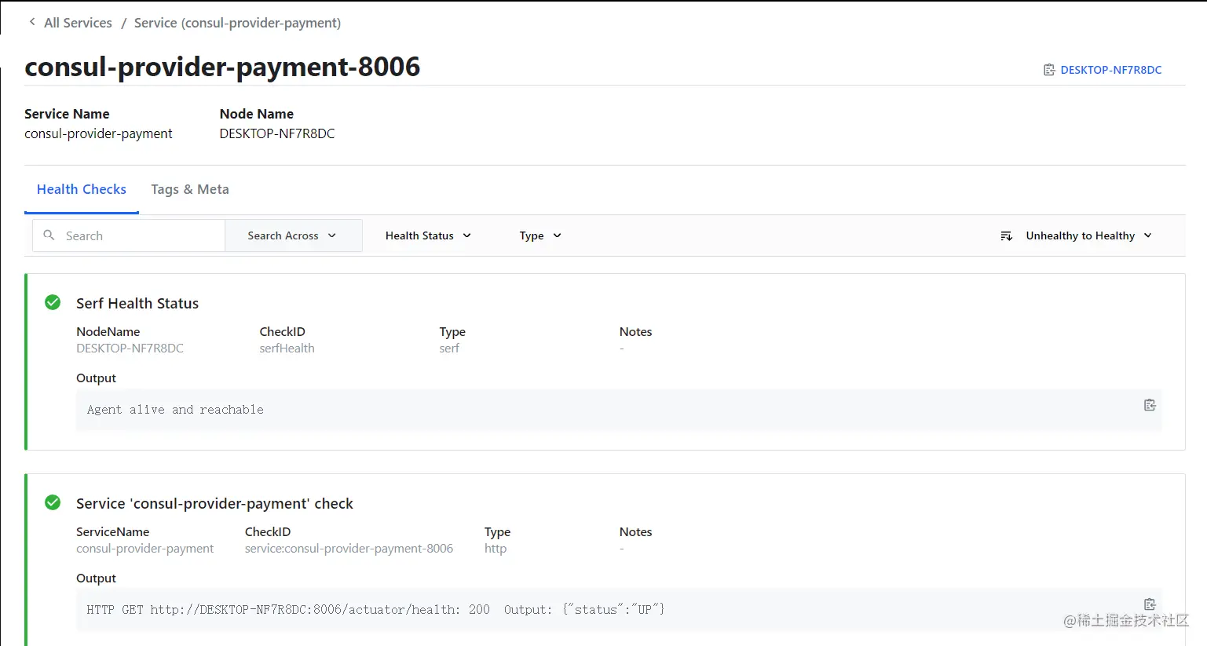1207x646 pixels.
Task: Click the magnifier icon in the search box
Action: [x=49, y=235]
